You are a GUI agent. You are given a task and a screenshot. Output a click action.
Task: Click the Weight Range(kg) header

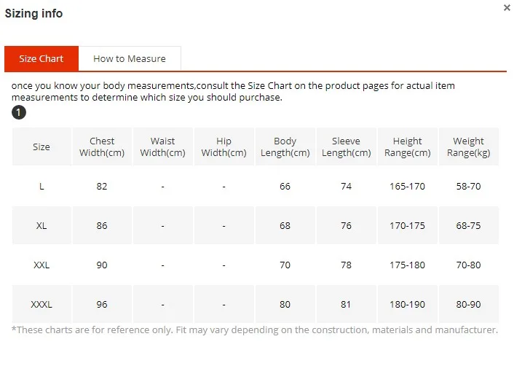468,147
